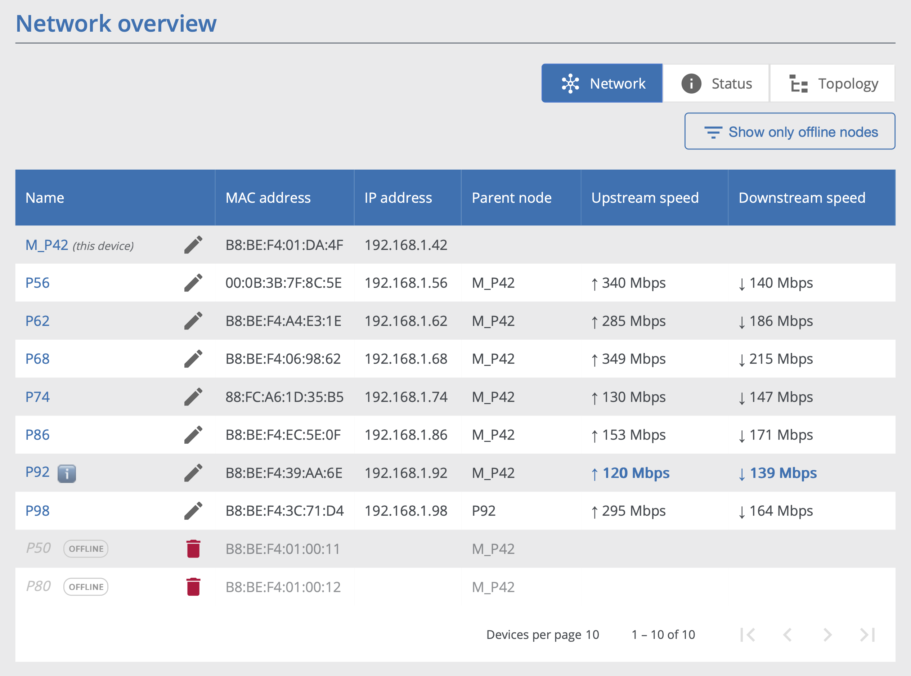This screenshot has width=911, height=676.
Task: Edit P92 node name
Action: point(193,473)
